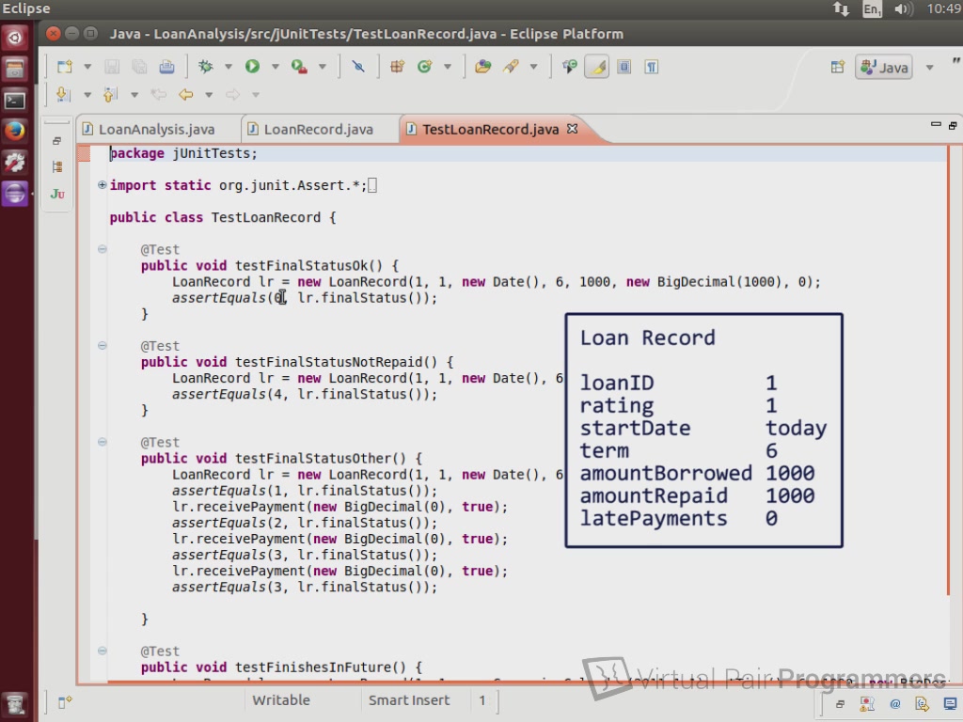Toggle Block Selection Mode button
The width and height of the screenshot is (963, 722).
[624, 67]
